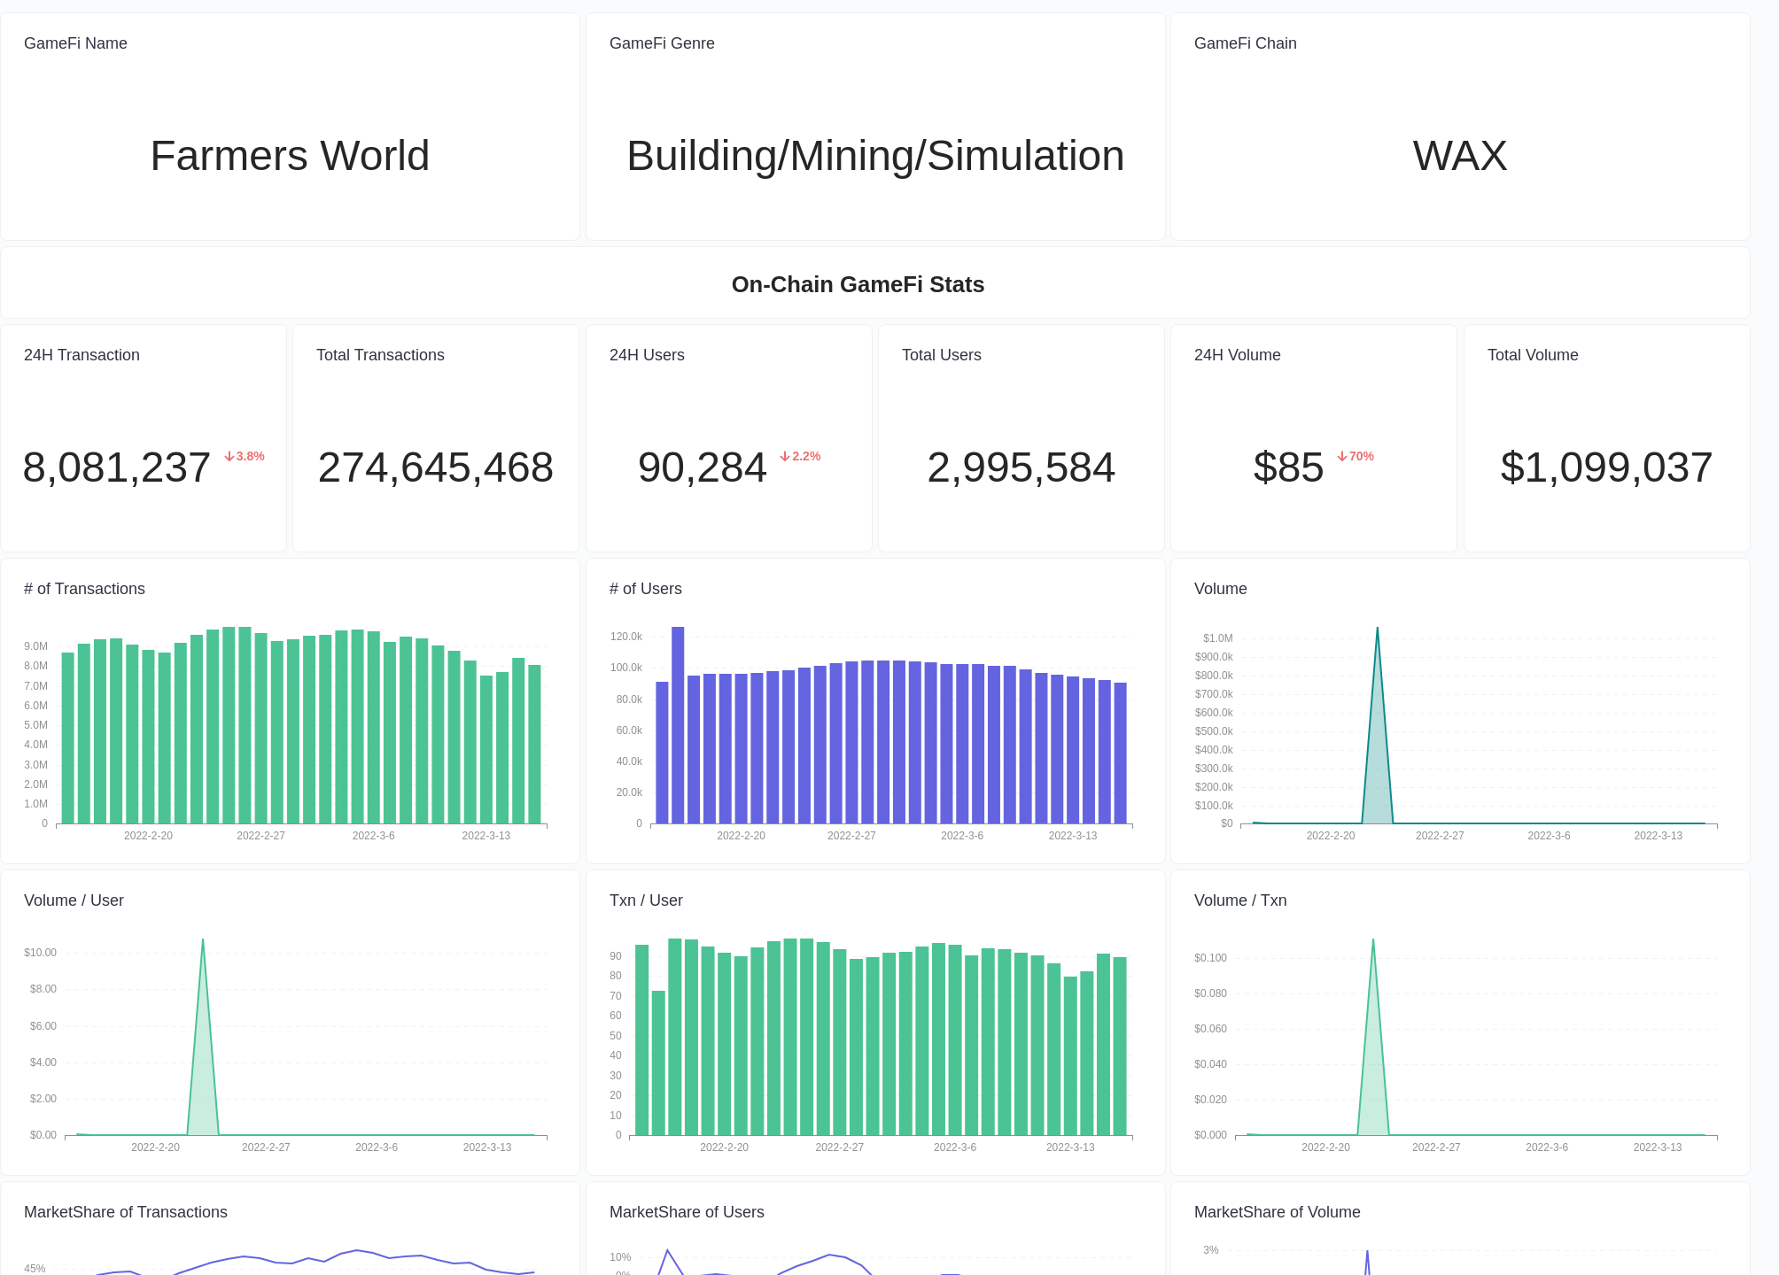This screenshot has height=1275, width=1779.
Task: Open the WAX chain card
Action: tap(1459, 156)
